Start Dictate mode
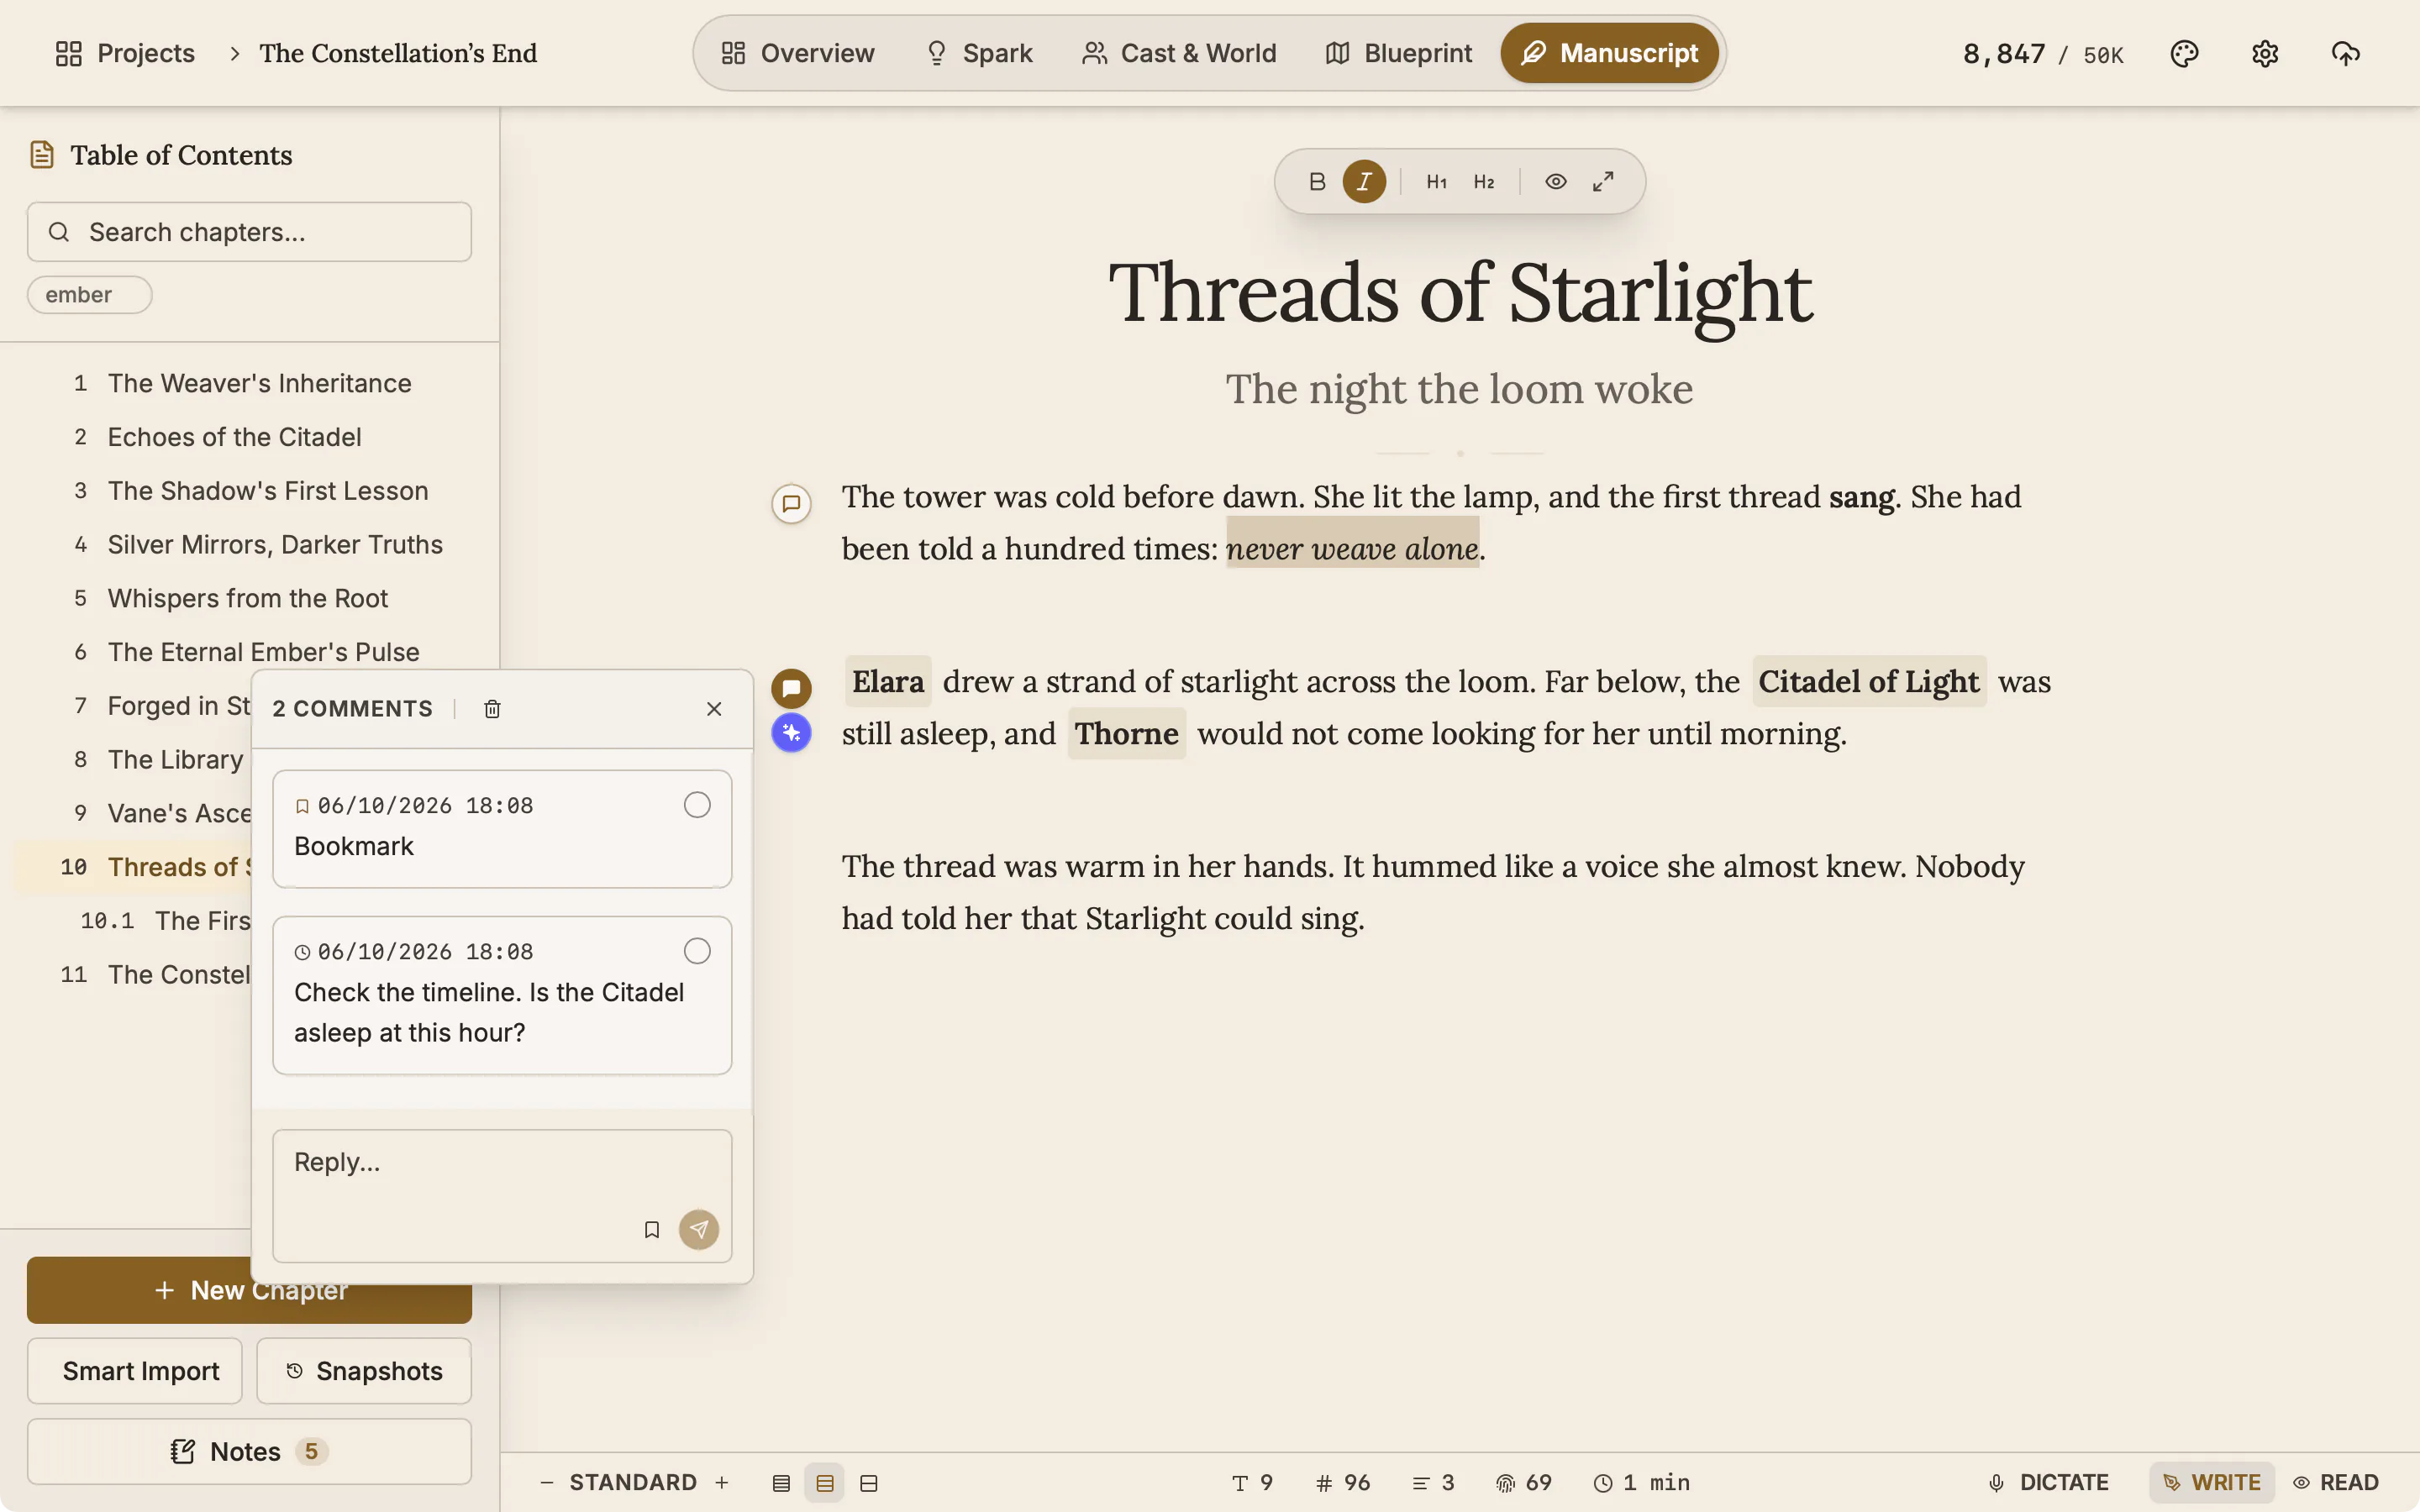The height and width of the screenshot is (1512, 2420). [x=2048, y=1482]
